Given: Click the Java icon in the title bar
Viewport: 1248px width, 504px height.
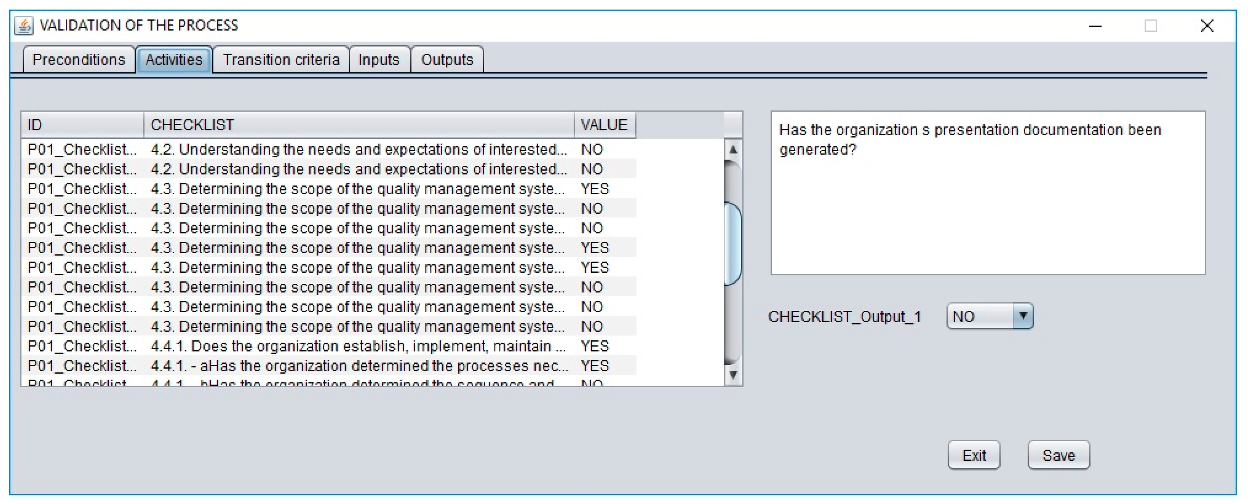Looking at the screenshot, I should (23, 25).
